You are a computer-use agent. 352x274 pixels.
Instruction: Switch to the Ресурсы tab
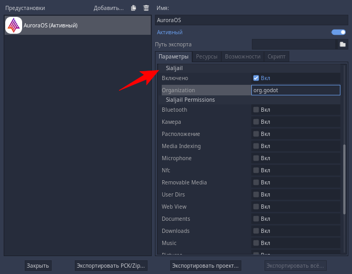207,56
